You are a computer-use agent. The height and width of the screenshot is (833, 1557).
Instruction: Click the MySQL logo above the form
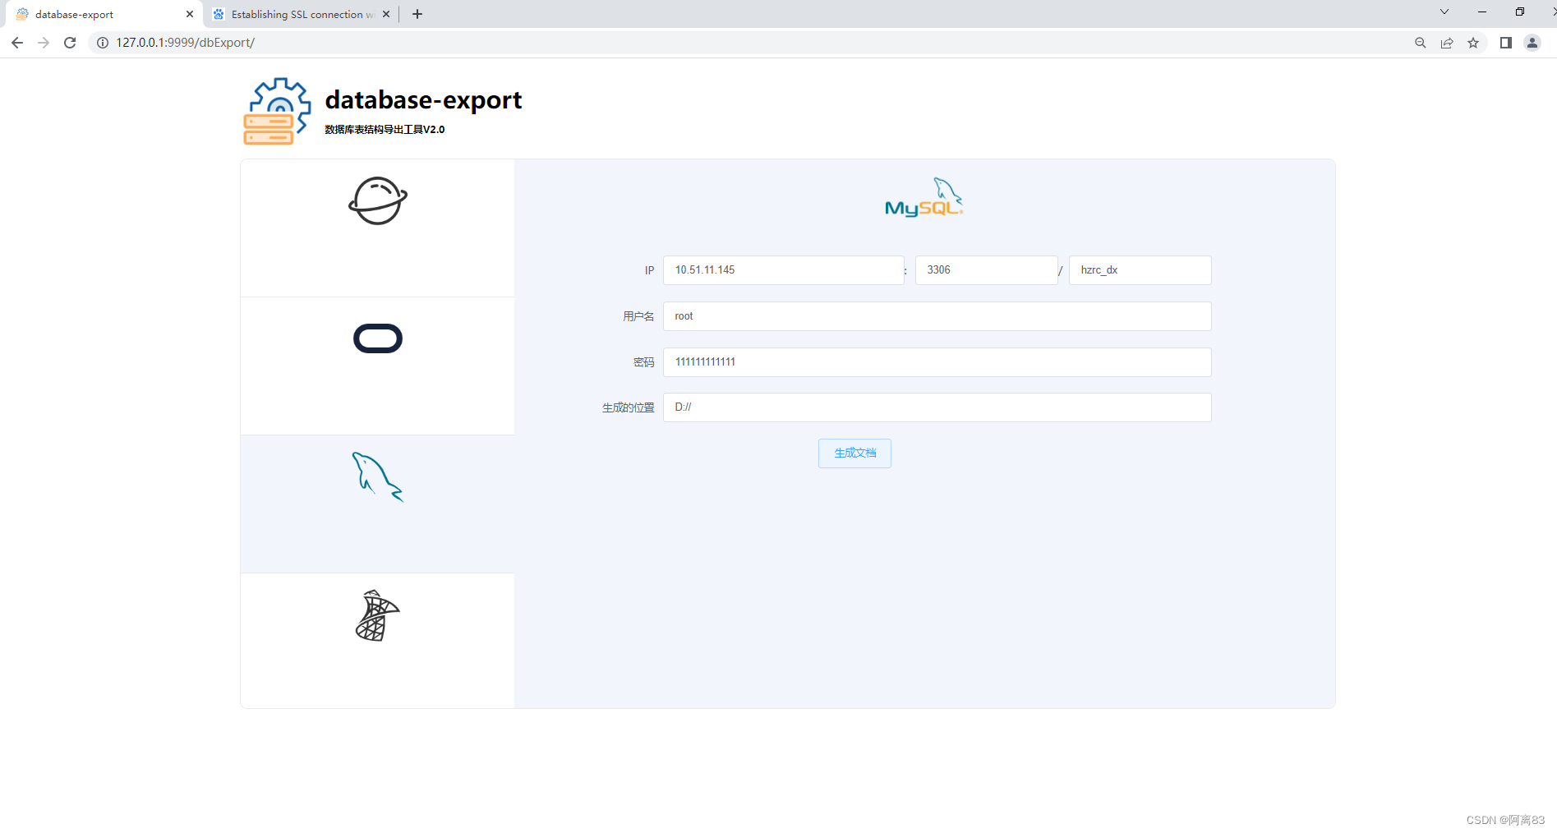[924, 197]
